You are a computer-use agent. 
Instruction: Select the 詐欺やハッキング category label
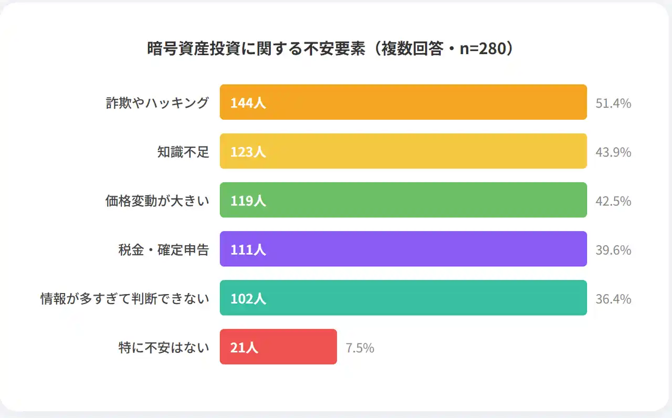157,103
